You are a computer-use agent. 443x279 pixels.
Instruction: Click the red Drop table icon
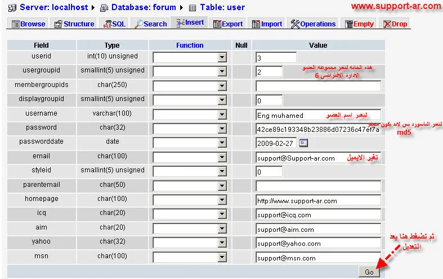387,24
